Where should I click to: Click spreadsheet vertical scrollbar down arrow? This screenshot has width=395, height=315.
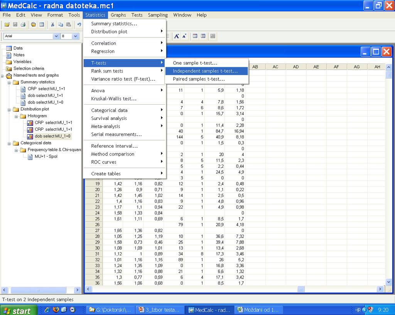(389, 282)
